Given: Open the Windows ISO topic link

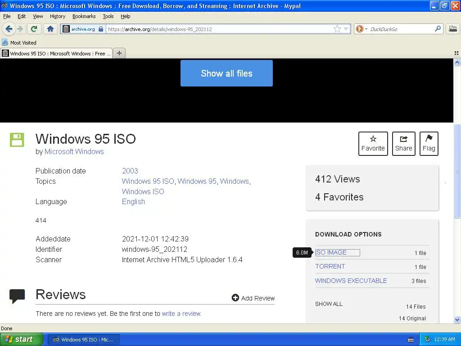Looking at the screenshot, I should click(143, 191).
